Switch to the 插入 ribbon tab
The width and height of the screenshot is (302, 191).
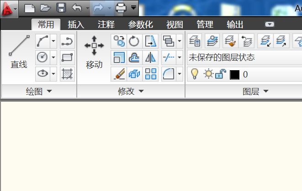[x=76, y=25]
